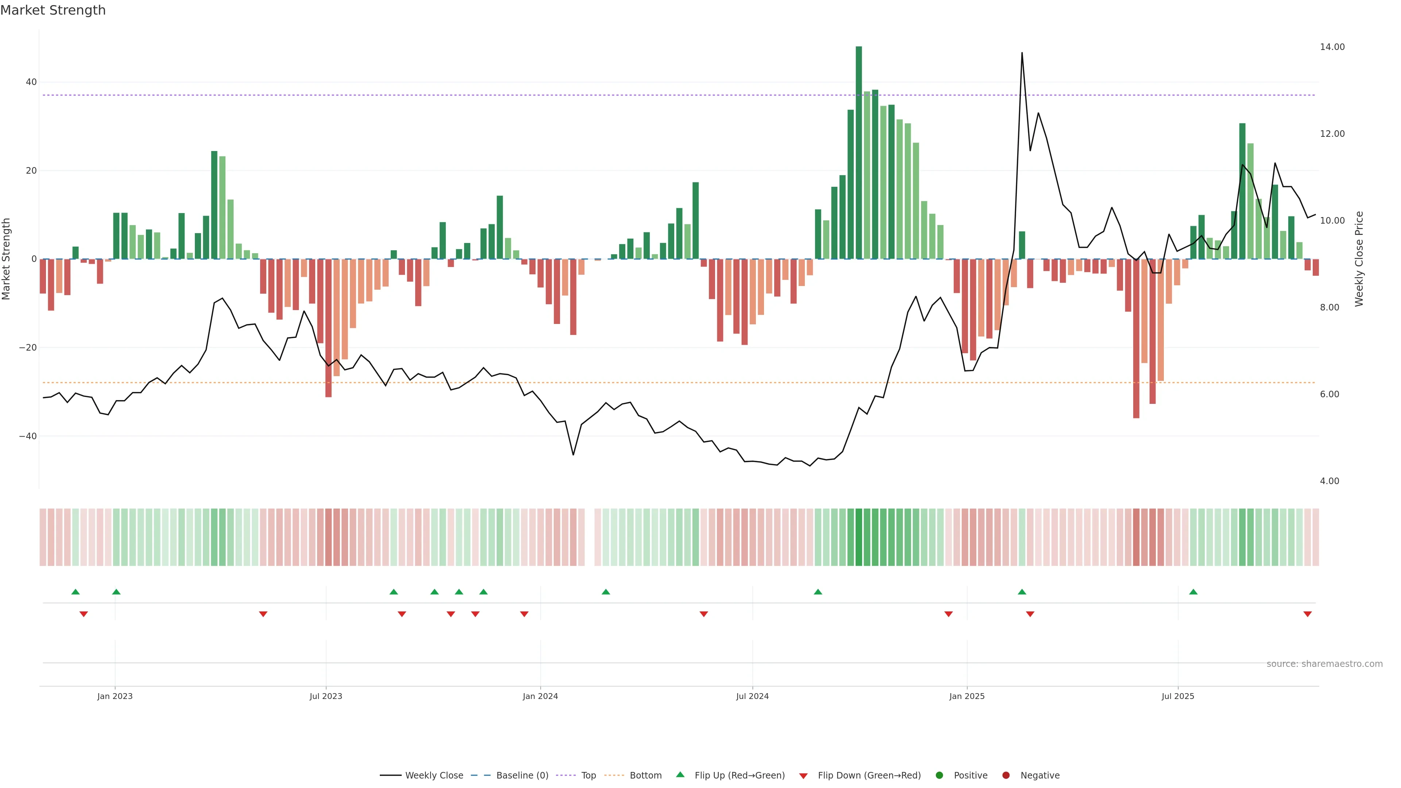Image resolution: width=1401 pixels, height=788 pixels.
Task: Click the Weekly Close Price axis title
Action: 1359,259
